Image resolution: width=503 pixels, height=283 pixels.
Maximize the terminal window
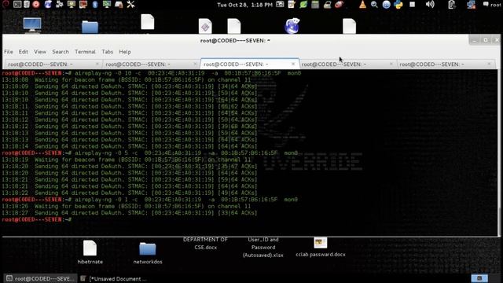pyautogui.click(x=486, y=40)
